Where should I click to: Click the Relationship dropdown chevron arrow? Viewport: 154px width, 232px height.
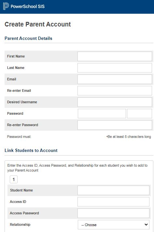pyautogui.click(x=146, y=224)
